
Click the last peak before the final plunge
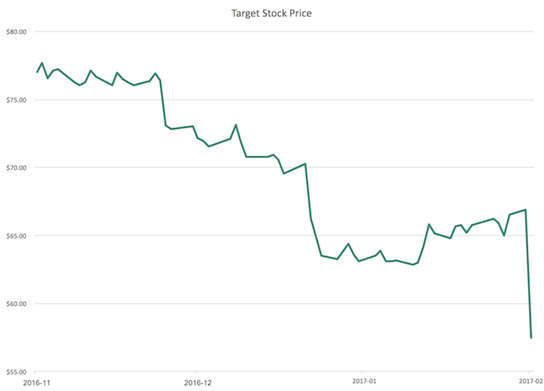pyautogui.click(x=526, y=209)
